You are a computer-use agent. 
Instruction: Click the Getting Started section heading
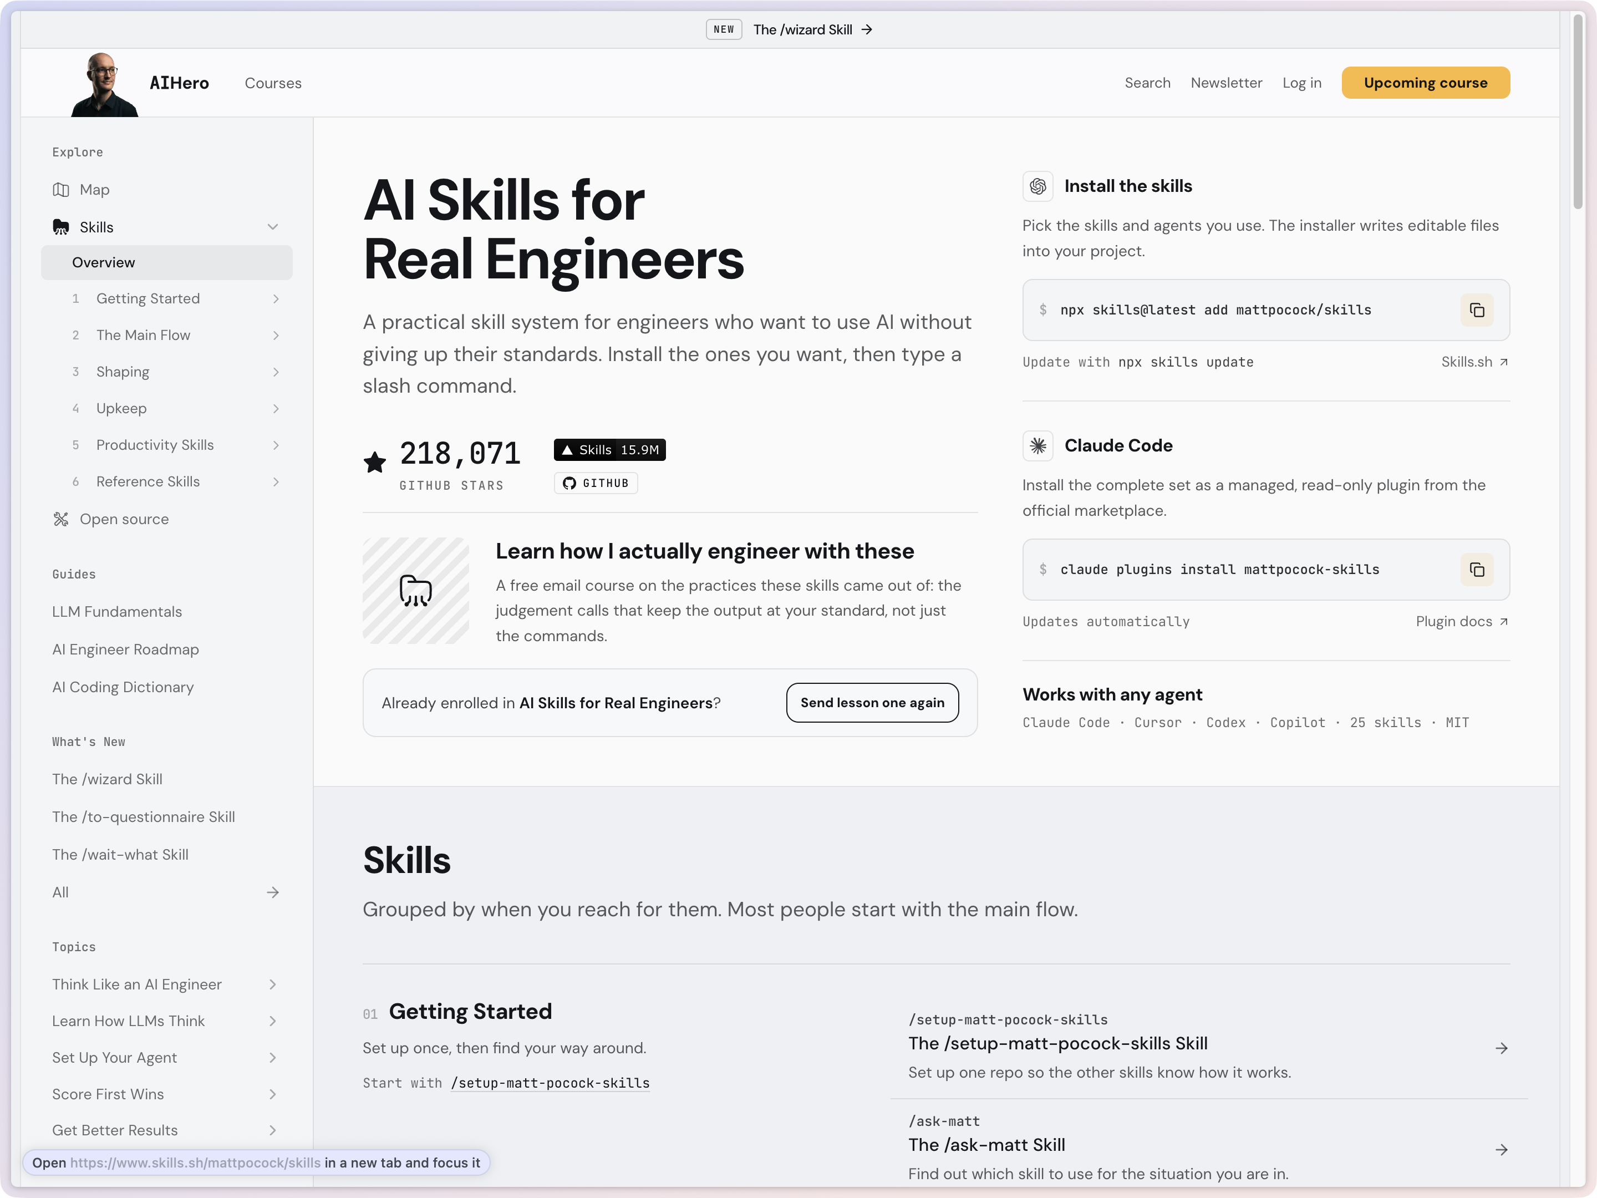pos(470,1012)
